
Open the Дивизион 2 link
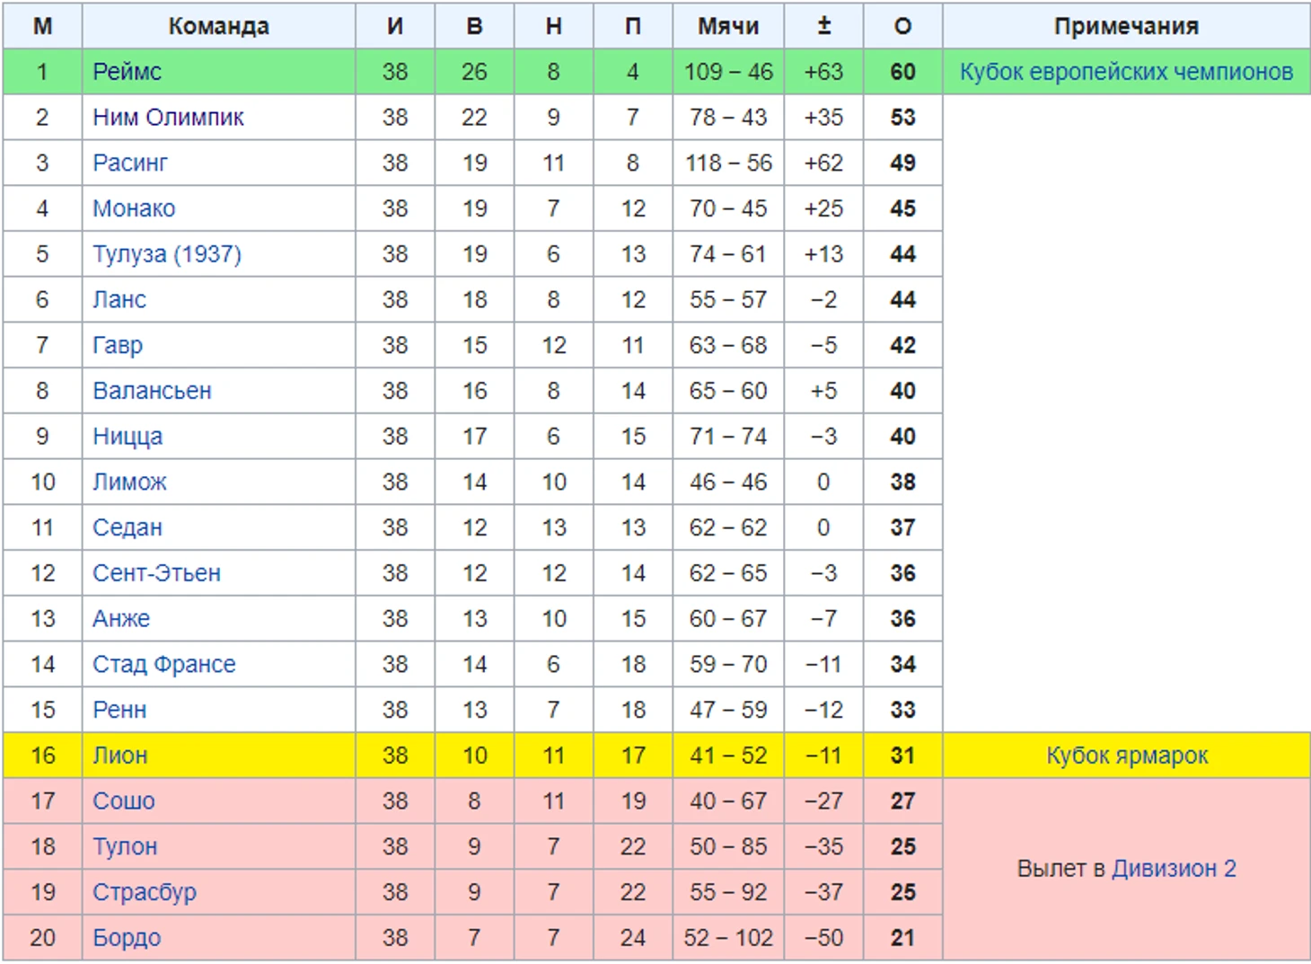[1174, 869]
